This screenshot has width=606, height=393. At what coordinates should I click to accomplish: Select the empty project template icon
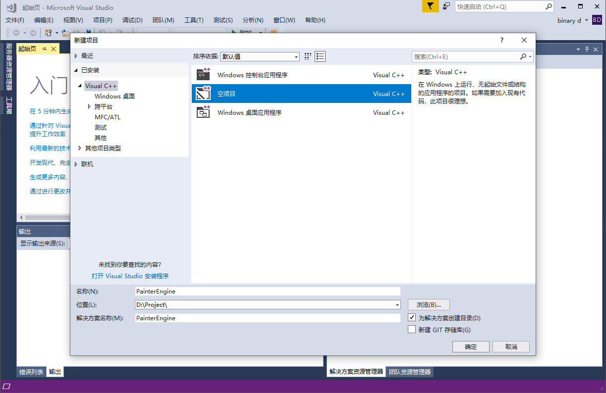[x=203, y=94]
